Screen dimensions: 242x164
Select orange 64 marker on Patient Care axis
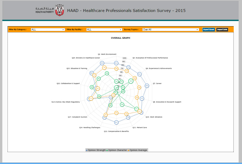126,114
